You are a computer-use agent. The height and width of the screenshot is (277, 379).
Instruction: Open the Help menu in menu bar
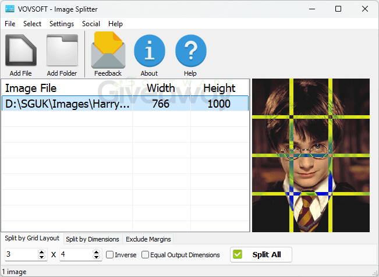115,24
